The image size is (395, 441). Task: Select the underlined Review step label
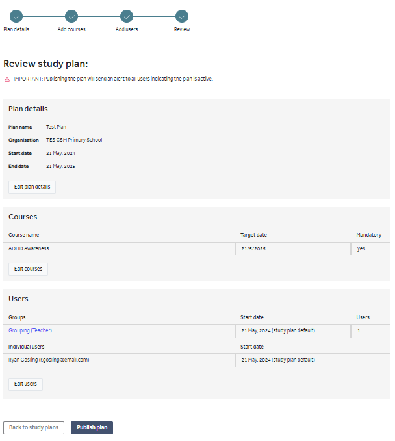182,29
